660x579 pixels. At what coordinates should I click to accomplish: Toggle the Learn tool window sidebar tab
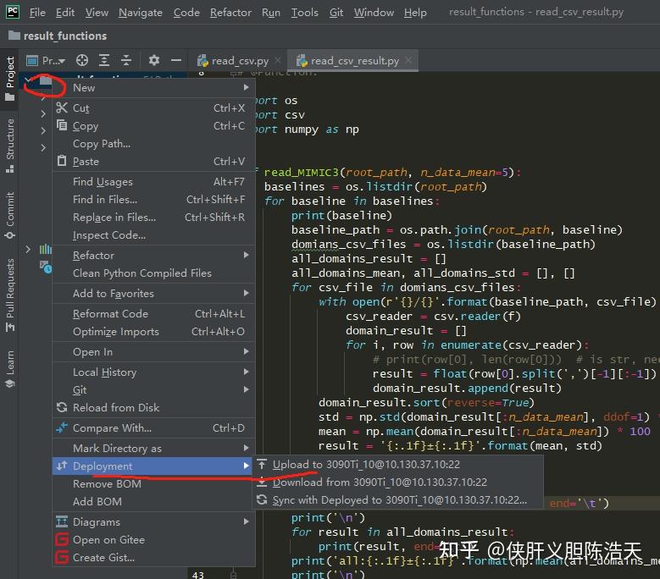[9, 369]
